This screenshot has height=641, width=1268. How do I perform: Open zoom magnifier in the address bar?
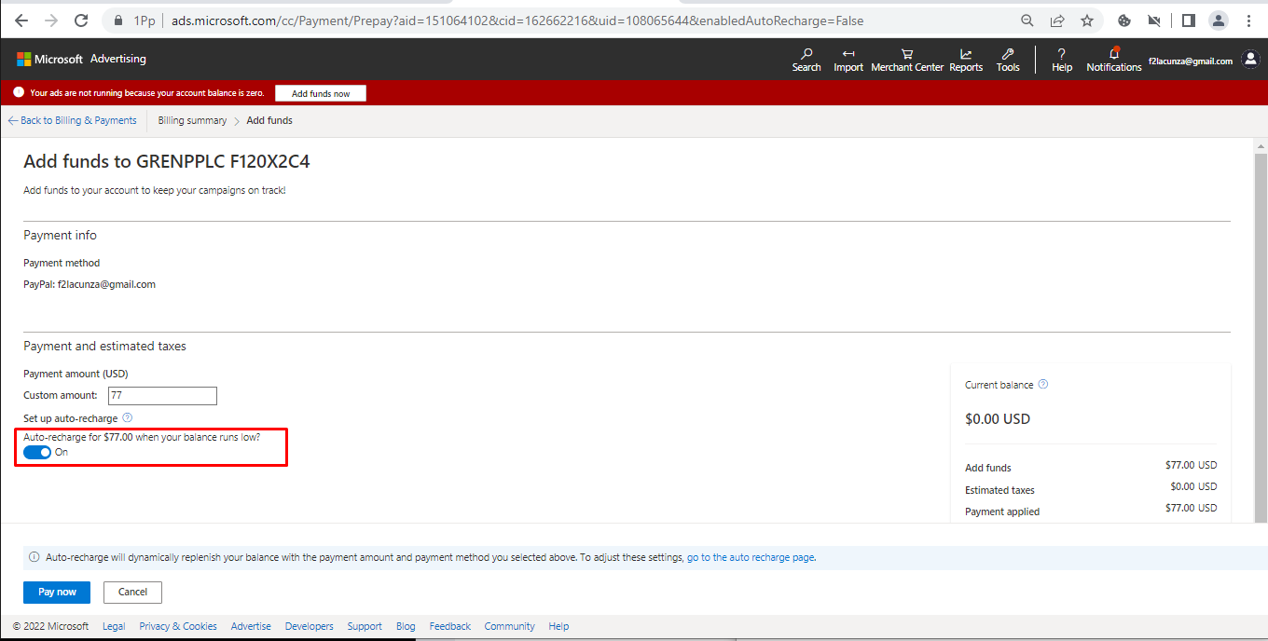(1027, 20)
